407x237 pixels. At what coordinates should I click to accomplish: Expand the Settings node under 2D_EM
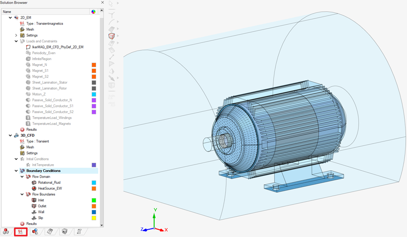[16, 36]
